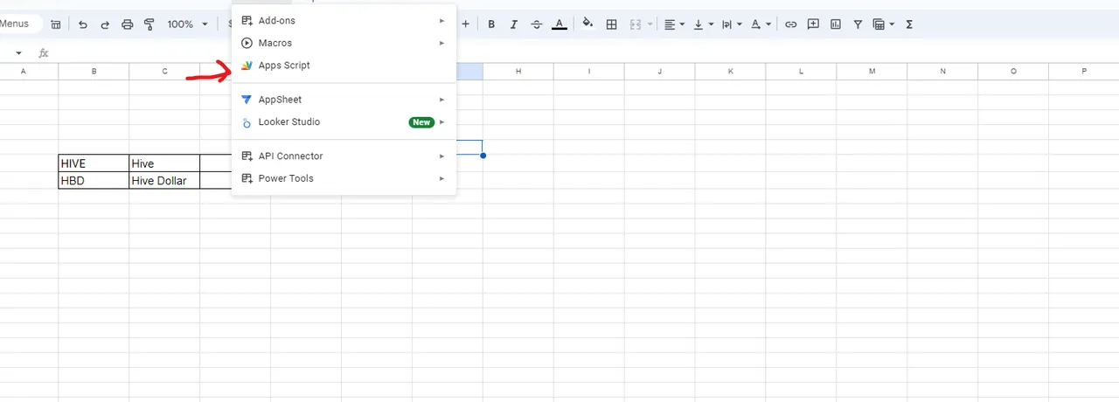Click the Insert link icon
Image resolution: width=1119 pixels, height=402 pixels.
(790, 24)
